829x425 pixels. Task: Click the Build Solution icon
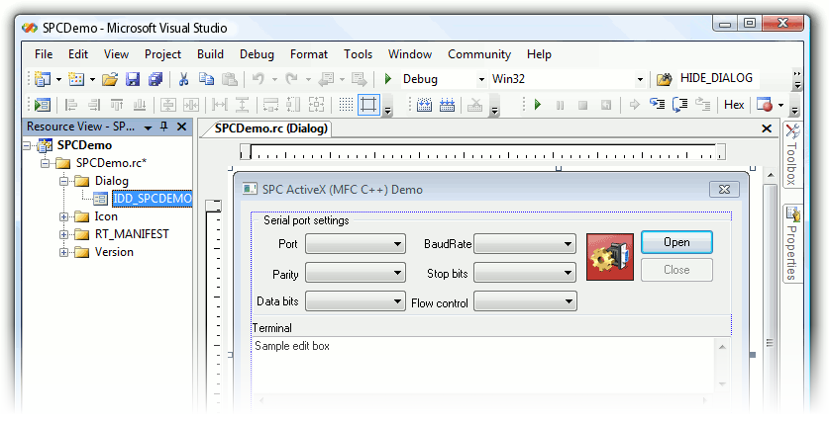[448, 105]
